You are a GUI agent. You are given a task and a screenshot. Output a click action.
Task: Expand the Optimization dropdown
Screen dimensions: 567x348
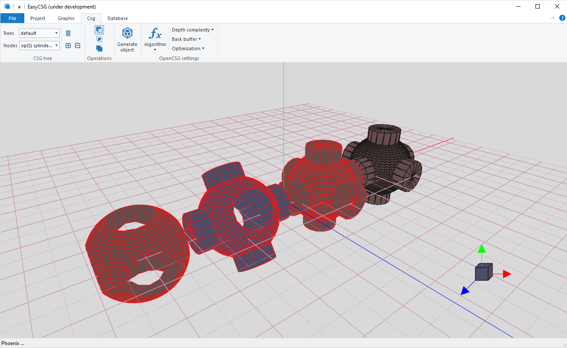[188, 48]
